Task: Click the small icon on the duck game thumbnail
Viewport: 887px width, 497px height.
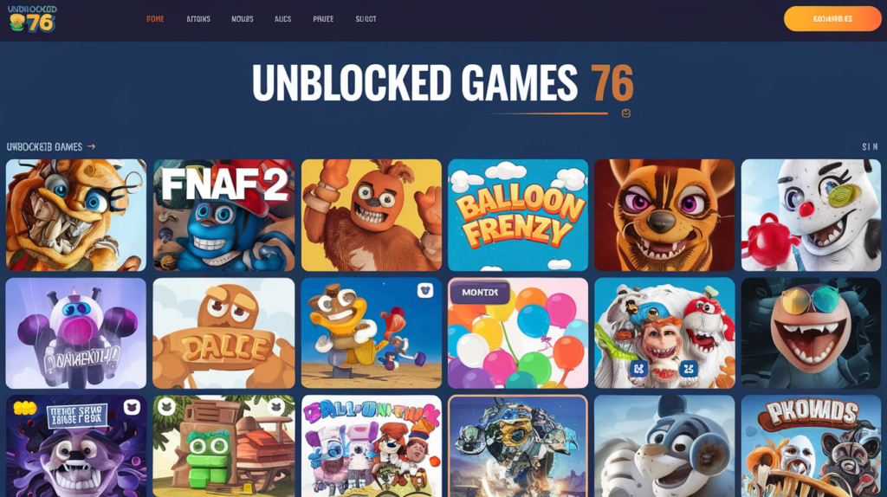Action: click(424, 290)
